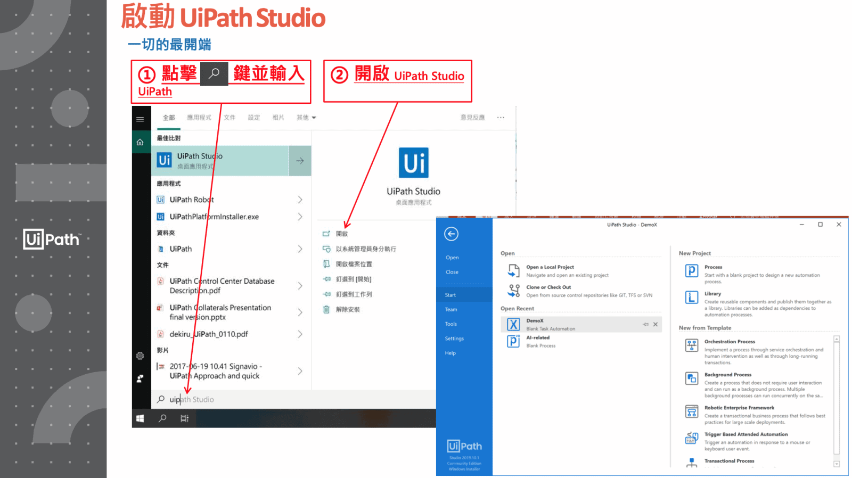Remove DemoX from recent list
Image resolution: width=852 pixels, height=478 pixels.
[x=656, y=324]
